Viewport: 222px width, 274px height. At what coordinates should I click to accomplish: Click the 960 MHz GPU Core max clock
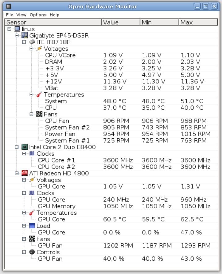194,200
